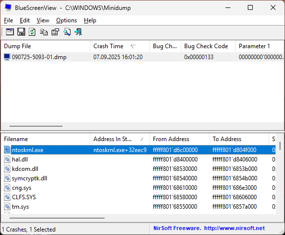Viewport: 285px width, 235px height.
Task: Select the cng.sys filename
Action: [22, 188]
